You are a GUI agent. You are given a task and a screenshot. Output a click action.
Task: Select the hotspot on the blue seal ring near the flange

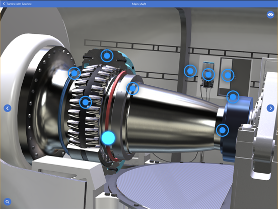tap(75, 73)
